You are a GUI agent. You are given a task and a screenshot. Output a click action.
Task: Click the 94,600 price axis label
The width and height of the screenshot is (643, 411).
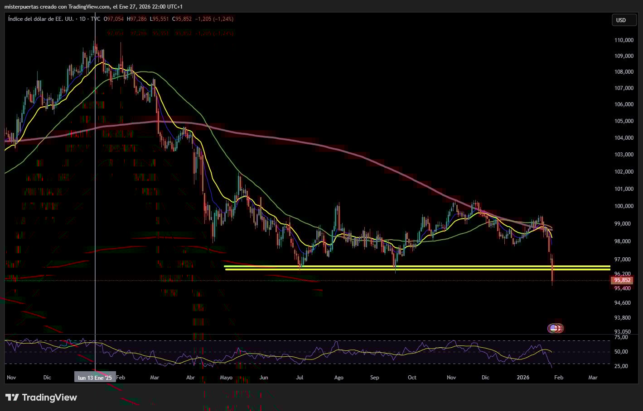point(623,303)
